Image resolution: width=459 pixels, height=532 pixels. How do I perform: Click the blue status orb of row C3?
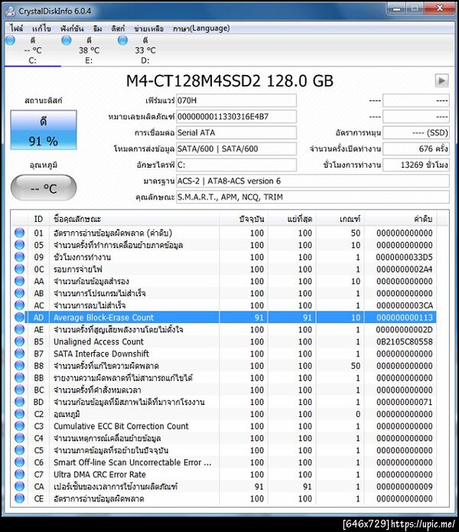[20, 426]
